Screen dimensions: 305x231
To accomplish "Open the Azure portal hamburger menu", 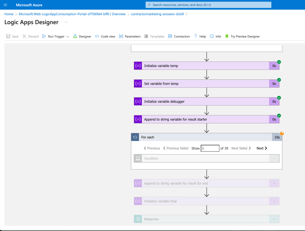I will pos(5,5).
